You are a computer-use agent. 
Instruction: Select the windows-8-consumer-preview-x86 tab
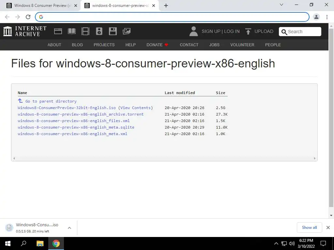click(x=120, y=6)
